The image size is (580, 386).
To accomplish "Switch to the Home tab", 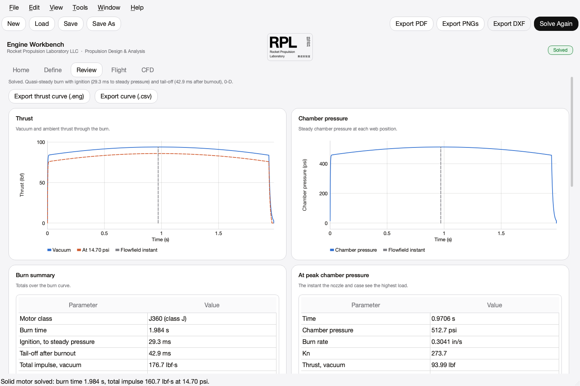I will (21, 70).
